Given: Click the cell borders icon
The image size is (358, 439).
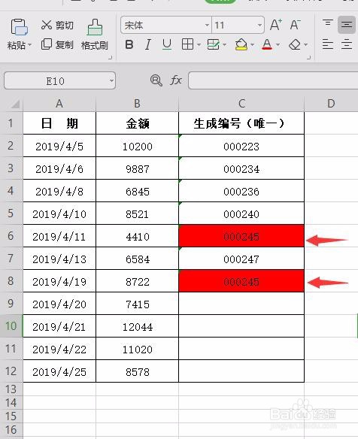Looking at the screenshot, I should (187, 44).
